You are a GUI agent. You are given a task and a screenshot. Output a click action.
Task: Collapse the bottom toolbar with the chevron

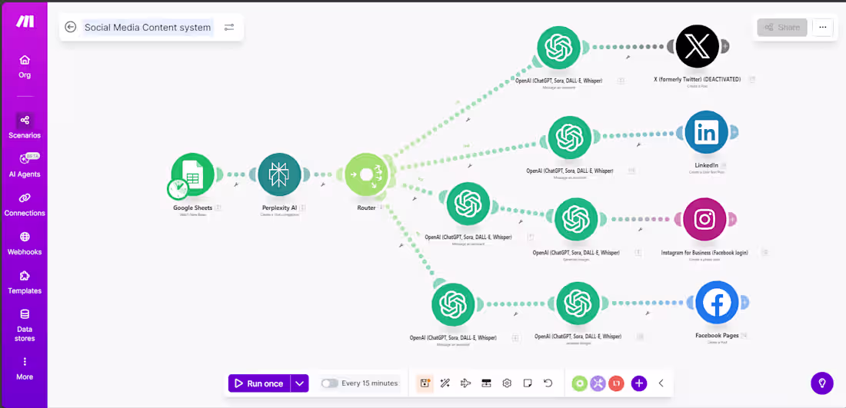click(661, 383)
